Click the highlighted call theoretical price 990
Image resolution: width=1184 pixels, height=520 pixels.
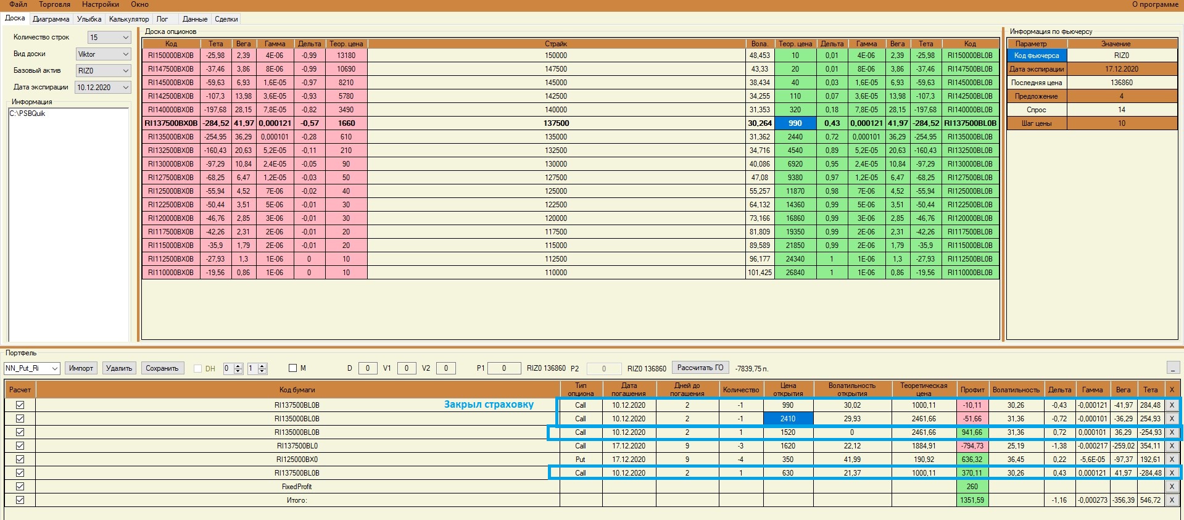point(795,123)
